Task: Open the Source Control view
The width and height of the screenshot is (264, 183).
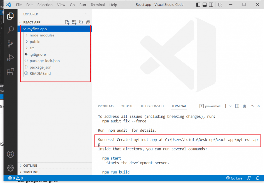Action: [10, 44]
